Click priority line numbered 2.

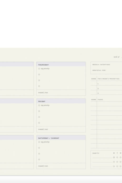click(109, 88)
